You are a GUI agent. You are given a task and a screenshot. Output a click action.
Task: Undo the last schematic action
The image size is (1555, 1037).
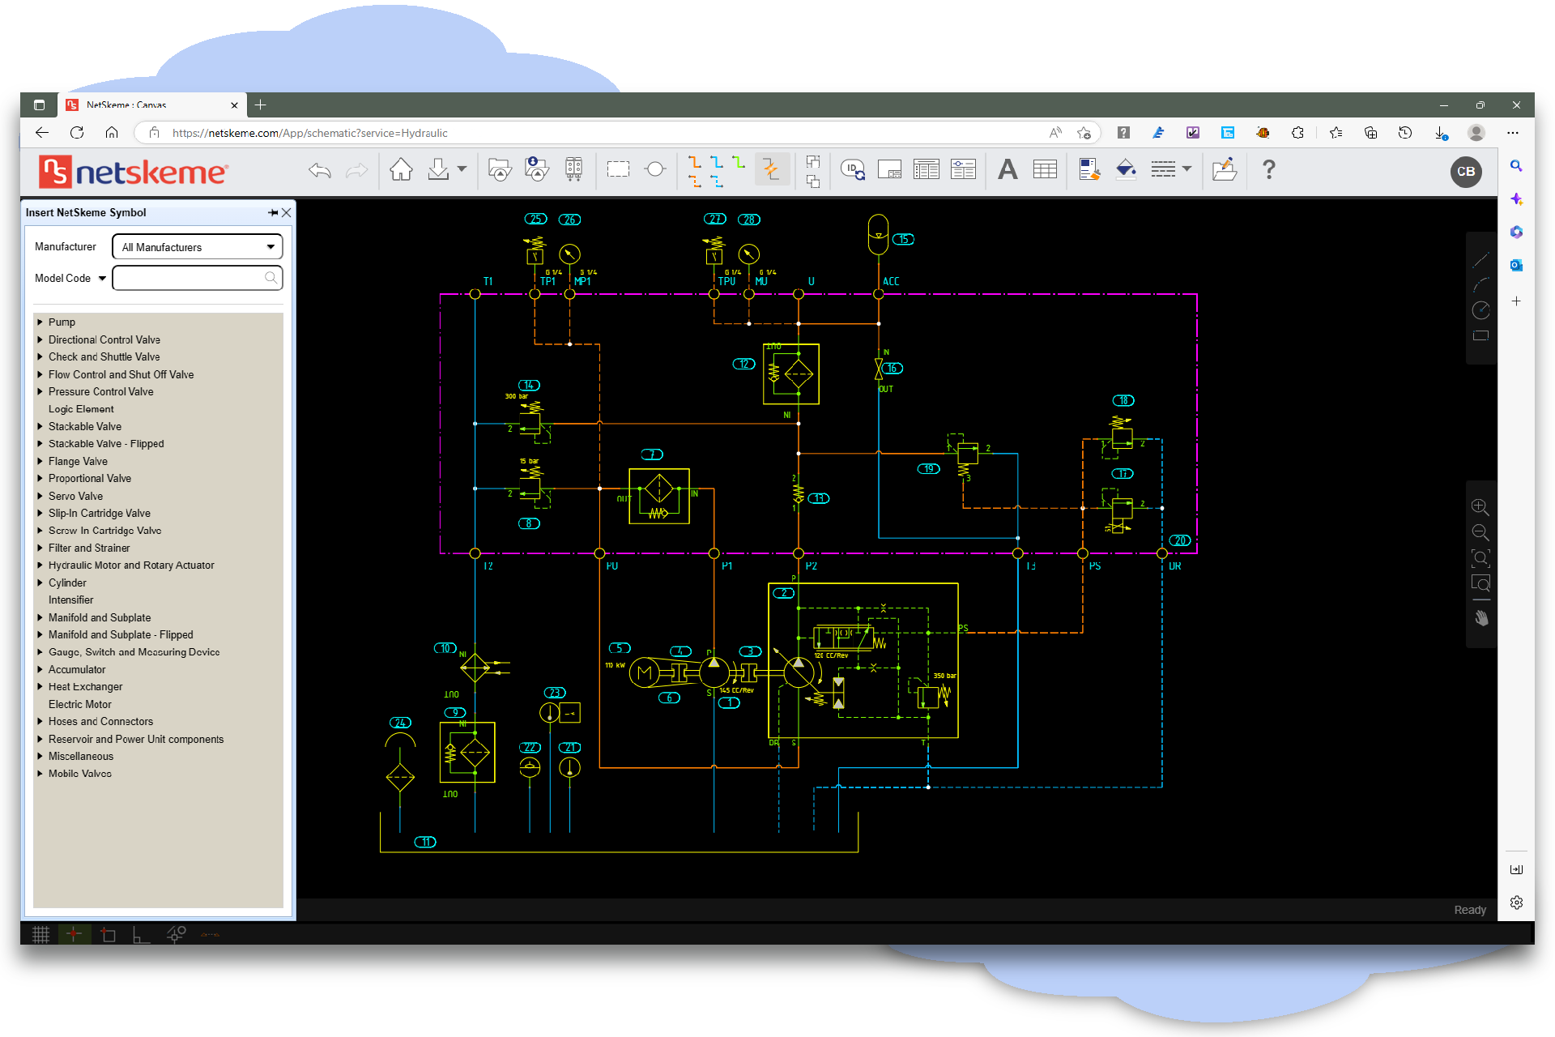click(320, 170)
